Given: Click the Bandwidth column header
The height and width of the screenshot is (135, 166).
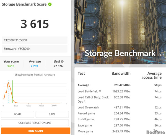Looking at the screenshot, I should tap(121, 74).
